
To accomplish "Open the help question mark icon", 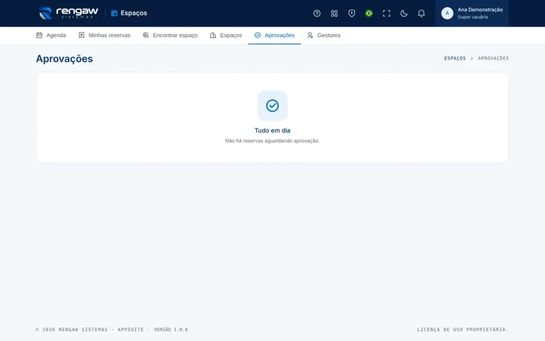I will click(x=317, y=13).
